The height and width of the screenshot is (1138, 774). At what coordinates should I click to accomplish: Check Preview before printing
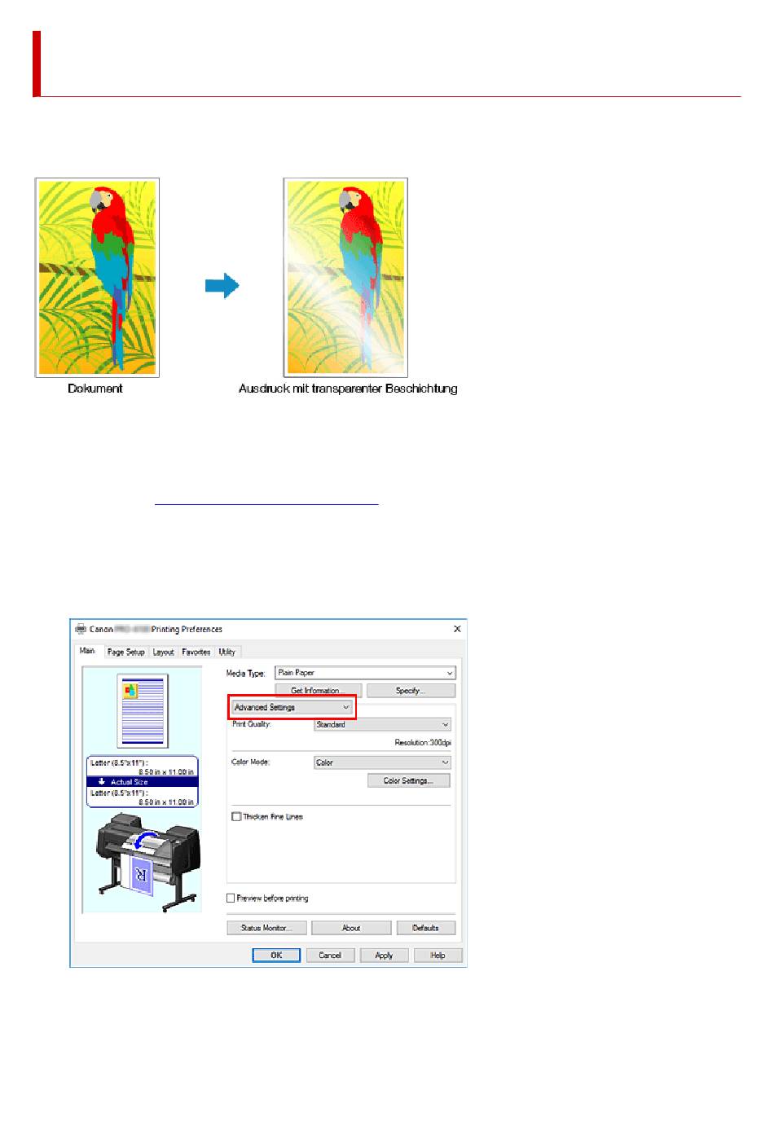click(x=231, y=898)
